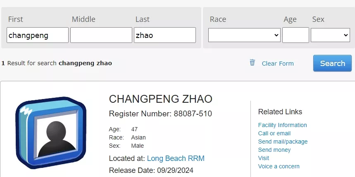Open the Sex dropdown
Image resolution: width=355 pixels, height=177 pixels.
(330, 35)
